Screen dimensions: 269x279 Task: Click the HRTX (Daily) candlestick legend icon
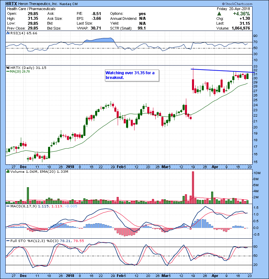(8, 68)
